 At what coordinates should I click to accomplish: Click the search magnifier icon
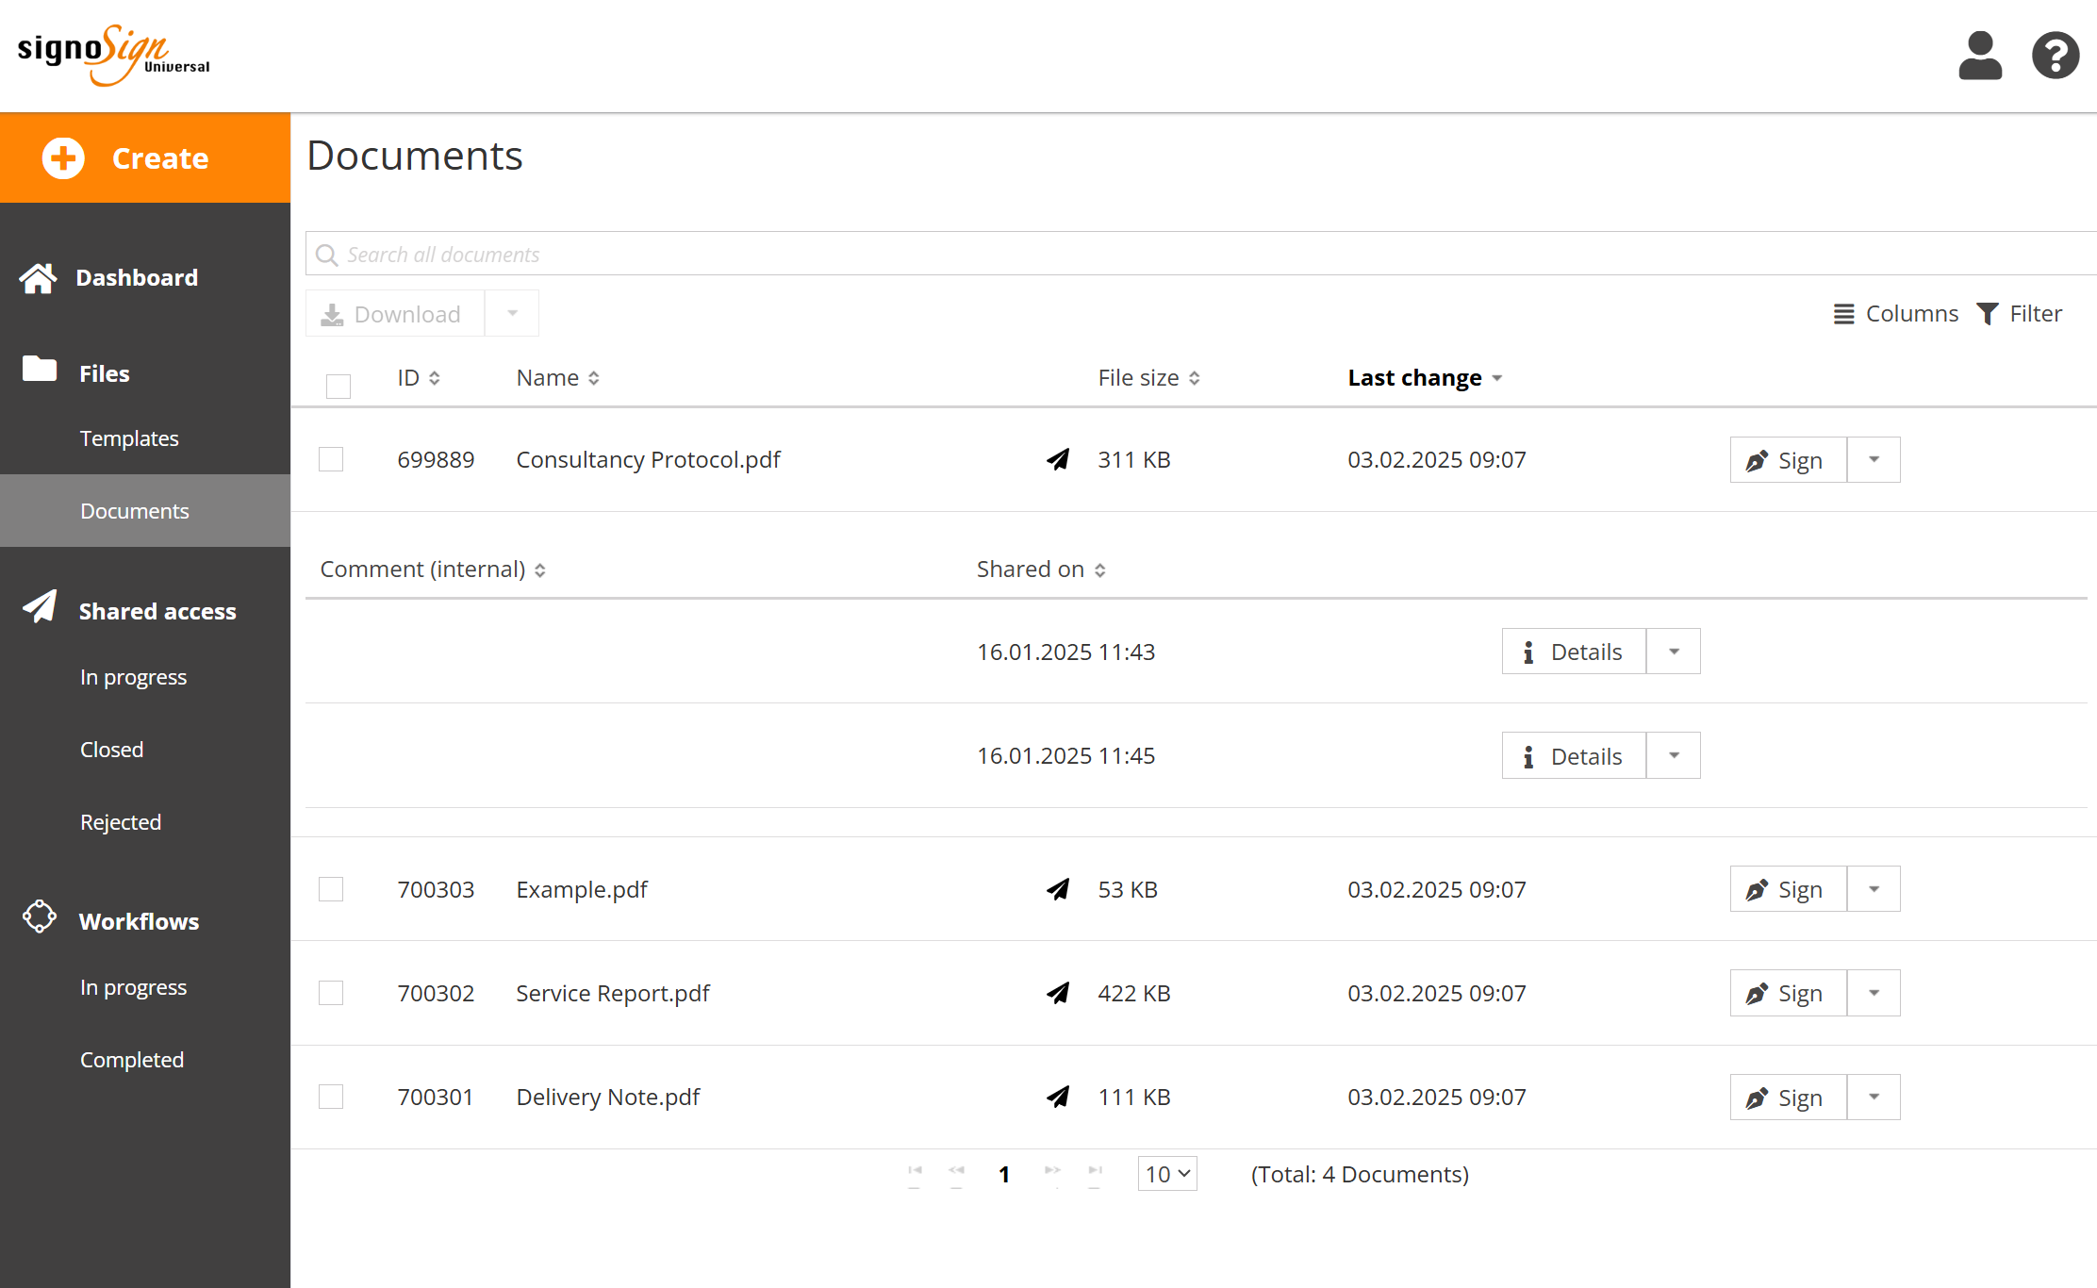point(326,256)
